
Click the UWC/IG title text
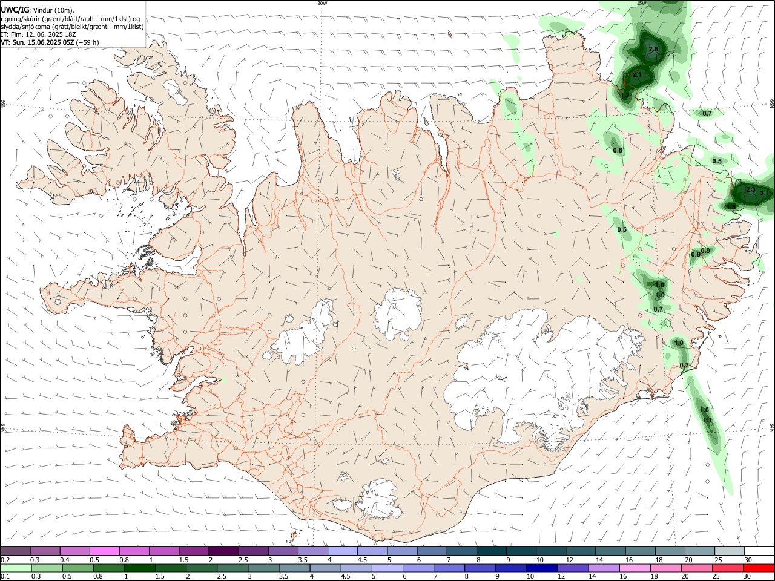point(15,9)
